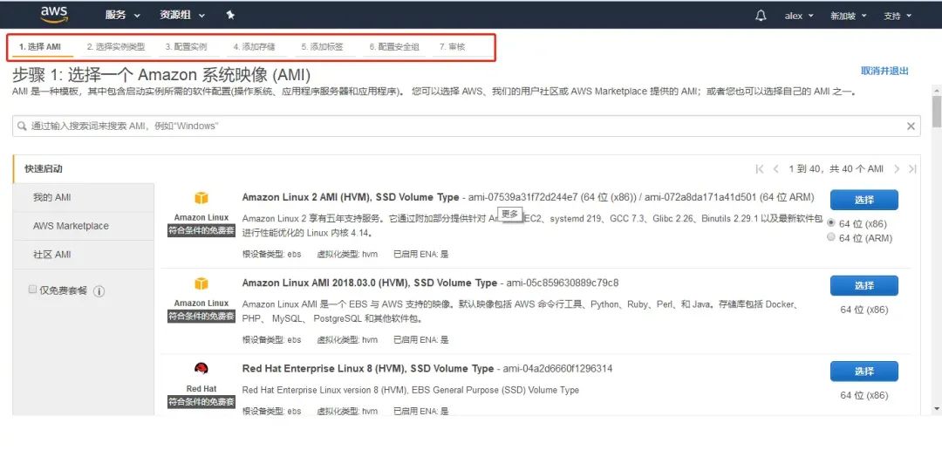The height and width of the screenshot is (457, 942).
Task: Open 社区 AMI in sidebar
Action: coord(84,255)
